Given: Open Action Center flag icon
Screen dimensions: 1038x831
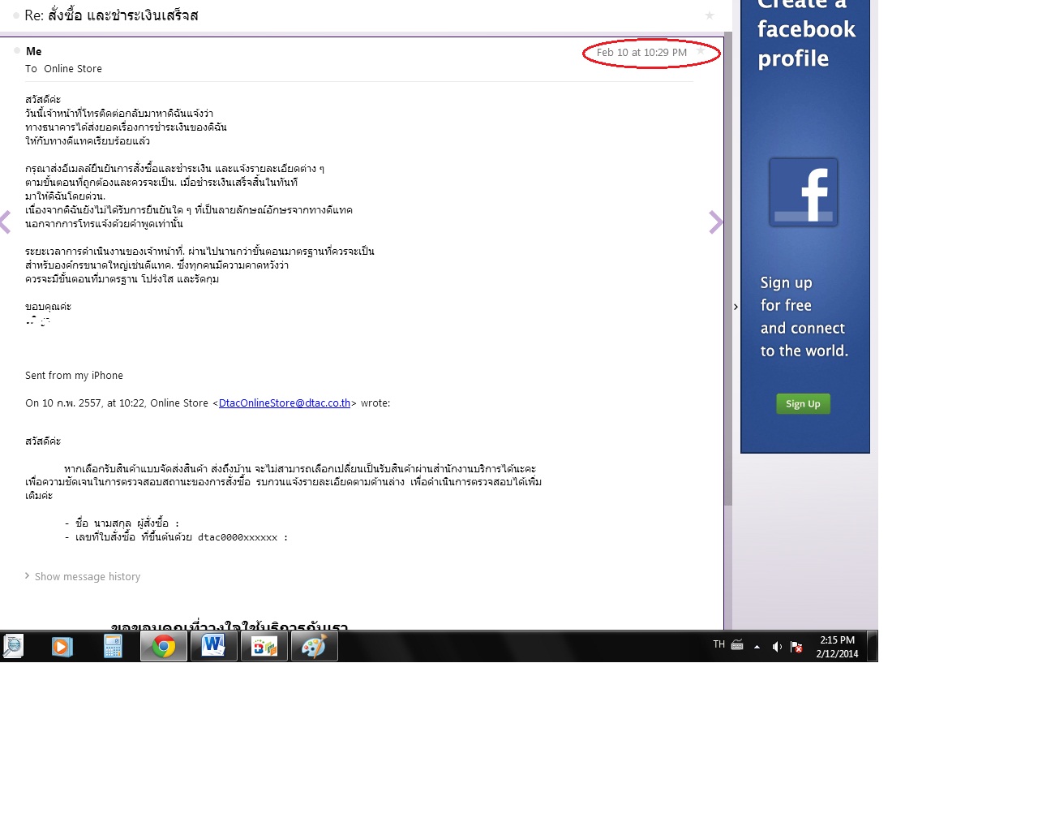Looking at the screenshot, I should (x=796, y=647).
